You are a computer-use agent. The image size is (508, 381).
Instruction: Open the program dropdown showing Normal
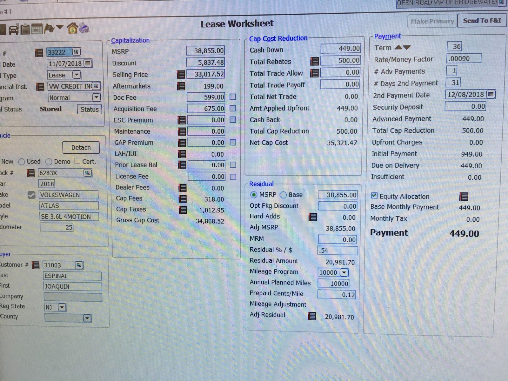(96, 97)
